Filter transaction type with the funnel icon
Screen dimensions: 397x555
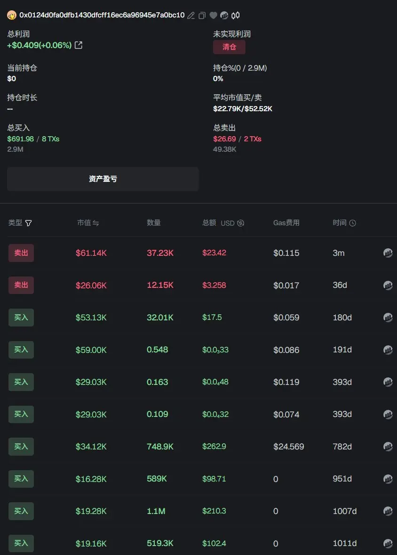[29, 223]
